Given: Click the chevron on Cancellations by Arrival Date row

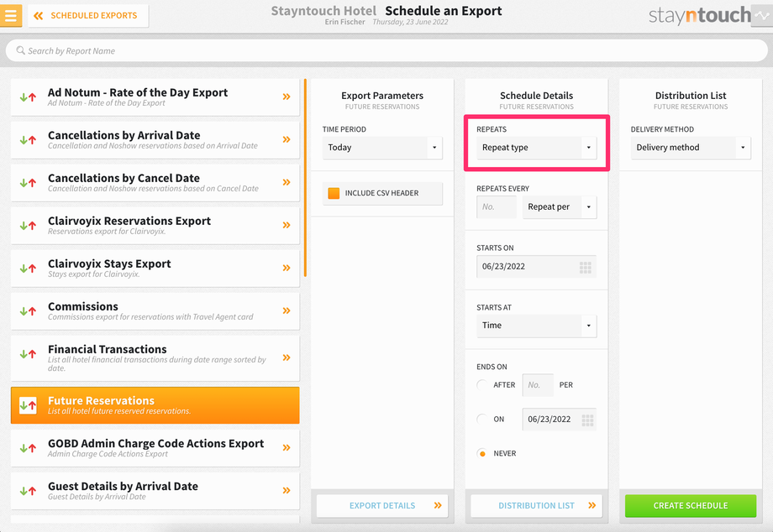Looking at the screenshot, I should (x=287, y=140).
